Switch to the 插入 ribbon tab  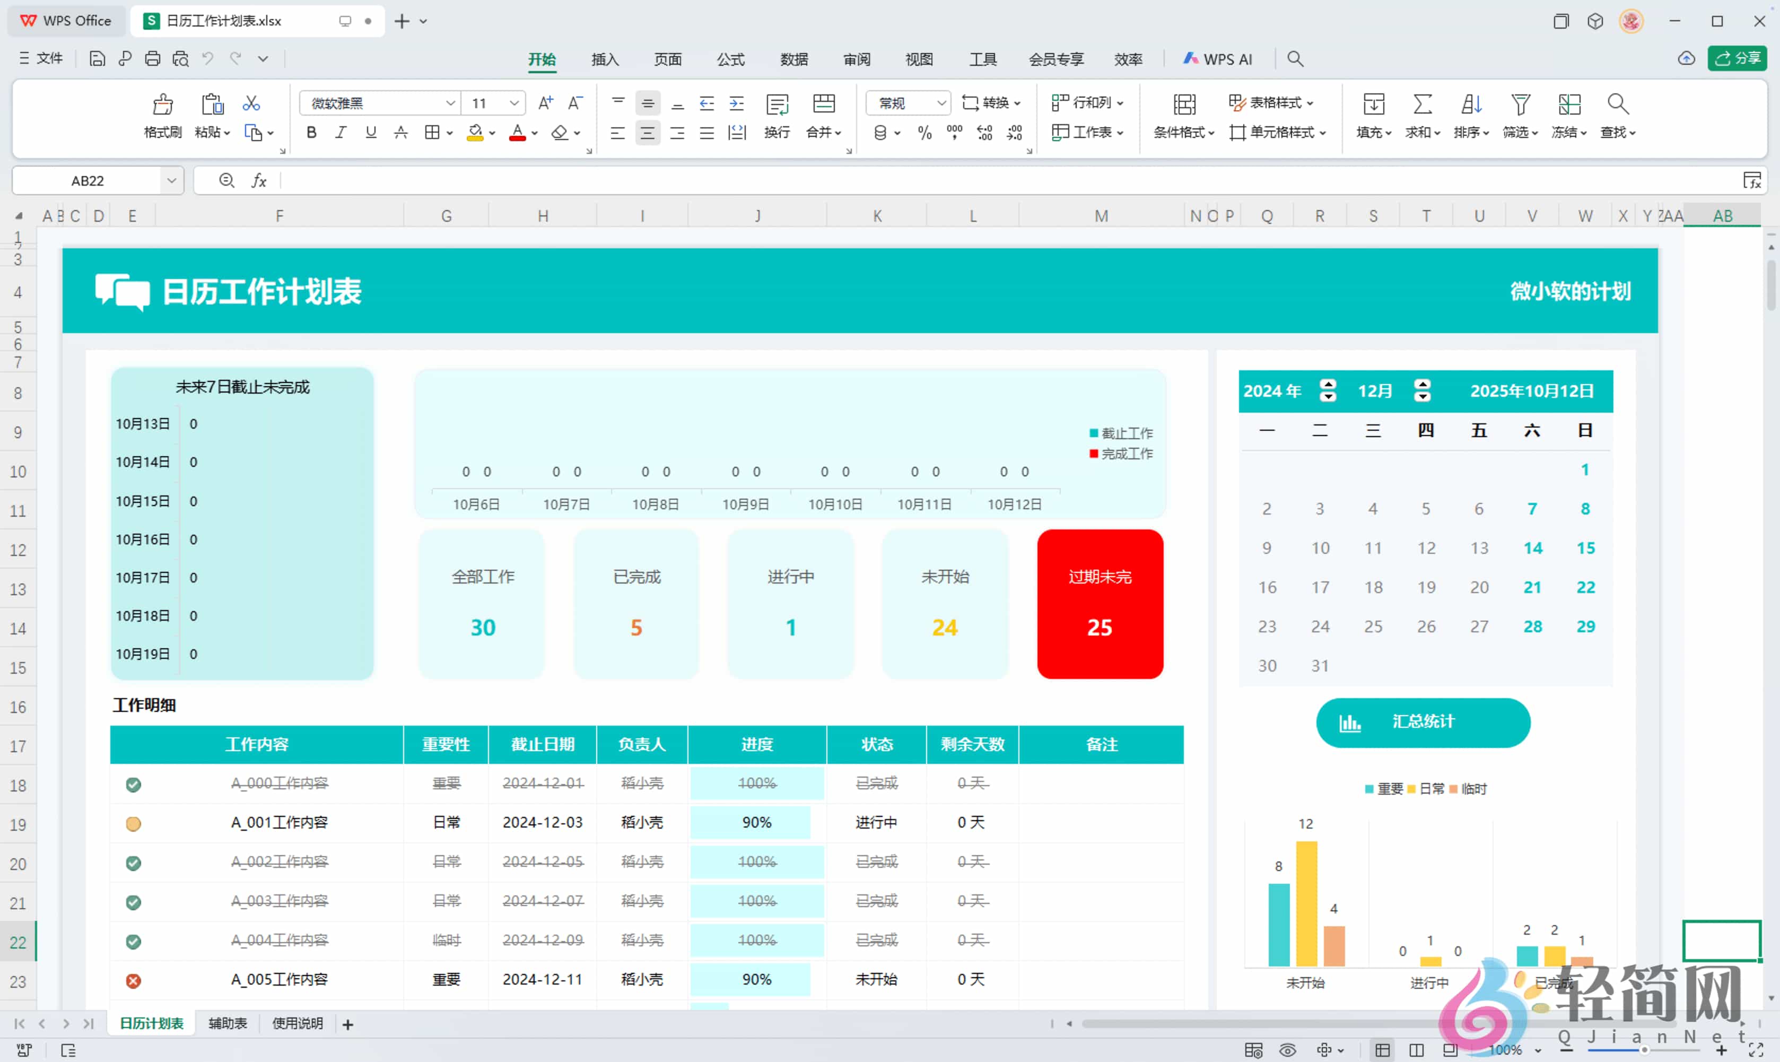click(x=605, y=59)
